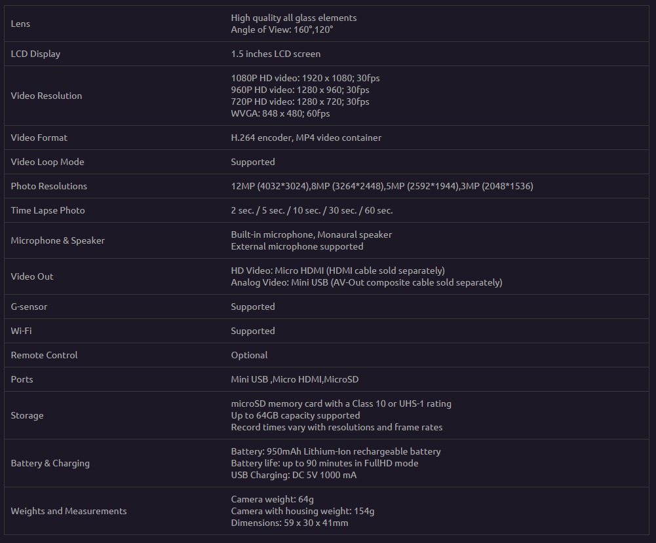Click the Video Format label
This screenshot has height=543, width=656.
(x=39, y=138)
